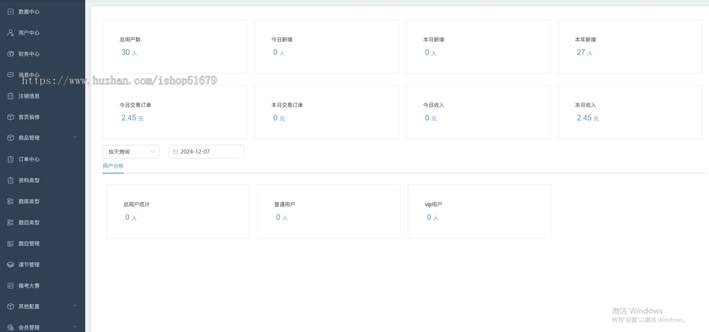Click the 普通用户 card label

[x=285, y=205]
